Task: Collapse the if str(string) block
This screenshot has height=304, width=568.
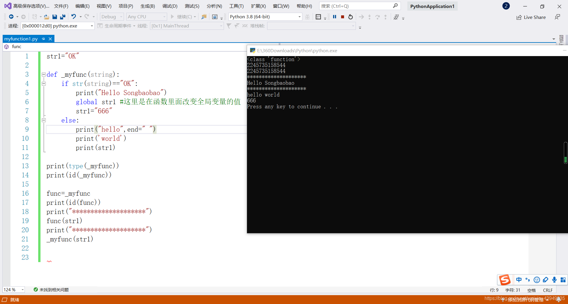Action: [x=43, y=84]
